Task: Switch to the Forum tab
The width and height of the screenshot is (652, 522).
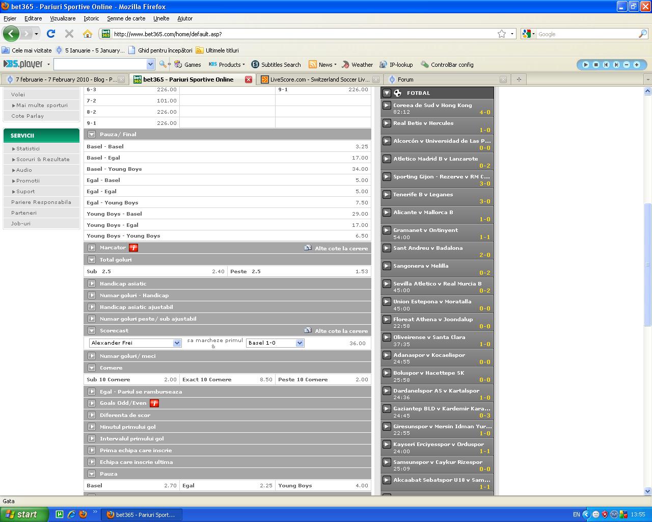Action: [x=447, y=80]
